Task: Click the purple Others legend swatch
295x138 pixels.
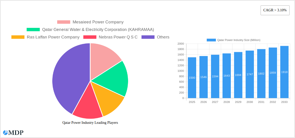Action: (148, 37)
